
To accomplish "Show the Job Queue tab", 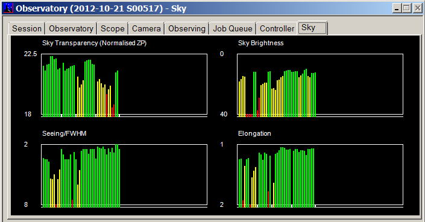I will (x=233, y=28).
